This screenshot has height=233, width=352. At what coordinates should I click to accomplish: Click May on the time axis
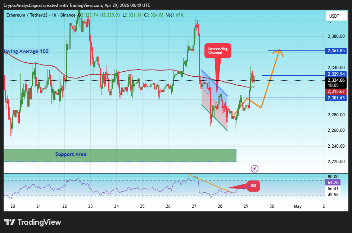[298, 206]
